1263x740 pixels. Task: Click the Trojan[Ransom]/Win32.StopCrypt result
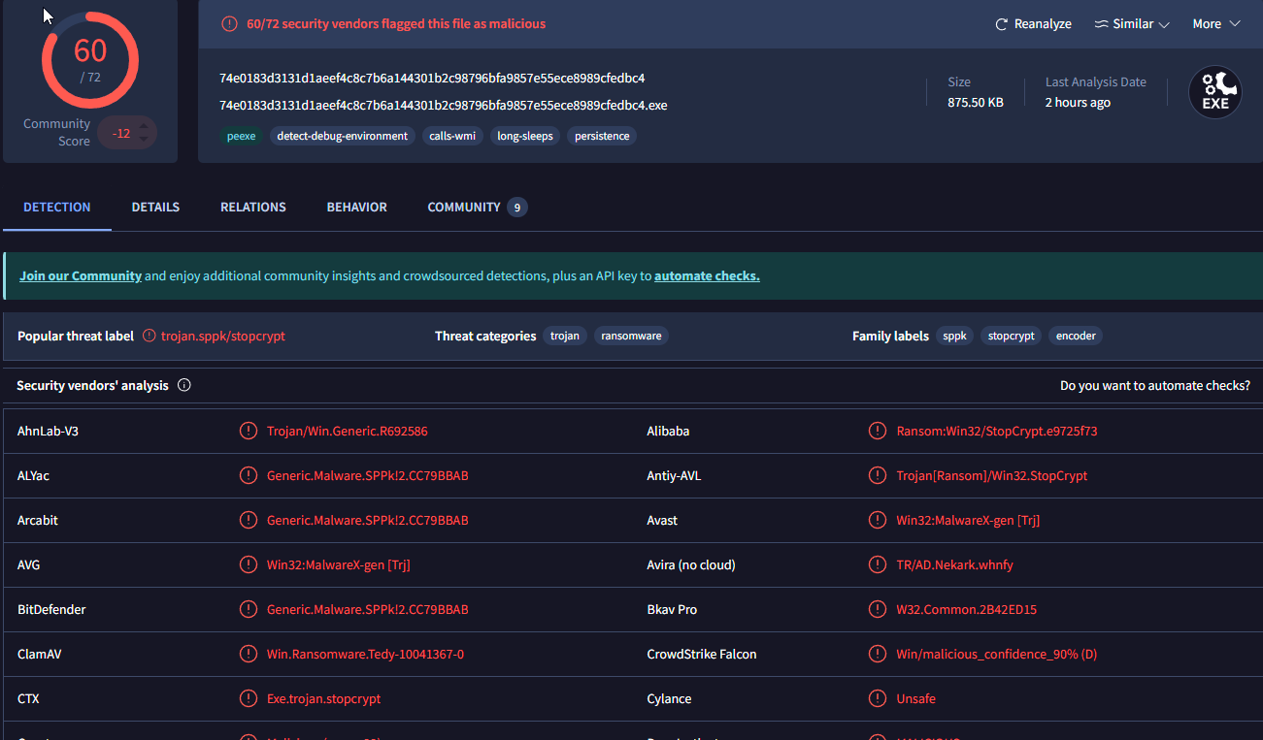992,475
